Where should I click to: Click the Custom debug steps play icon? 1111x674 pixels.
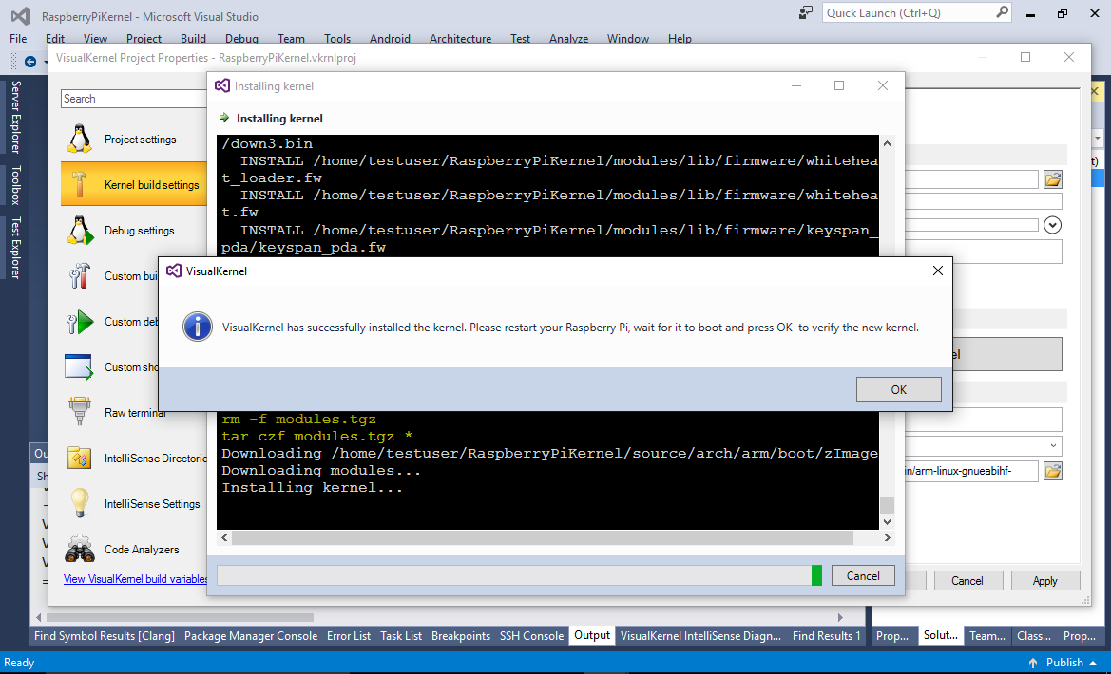tap(80, 322)
